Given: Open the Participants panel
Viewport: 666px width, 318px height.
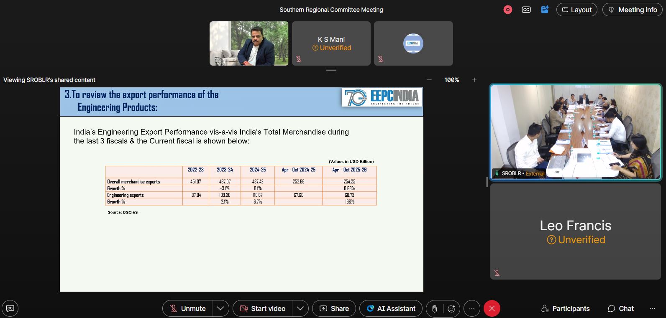Looking at the screenshot, I should point(565,309).
